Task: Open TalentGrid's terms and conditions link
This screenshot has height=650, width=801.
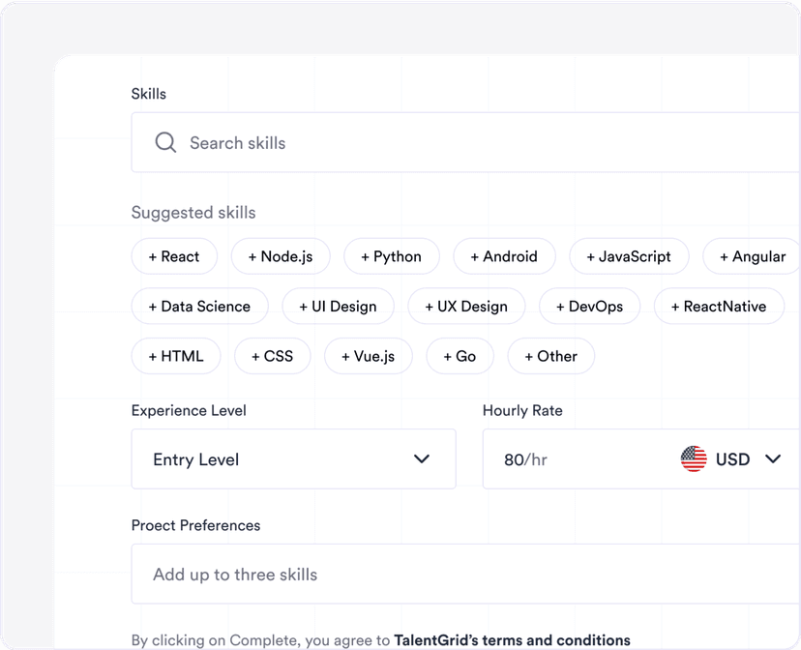Action: pos(512,640)
